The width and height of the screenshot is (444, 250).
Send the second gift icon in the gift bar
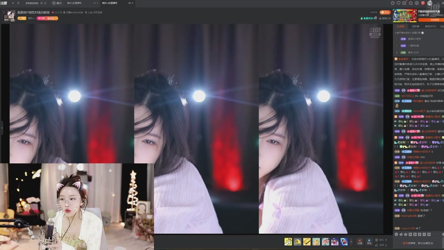297,242
